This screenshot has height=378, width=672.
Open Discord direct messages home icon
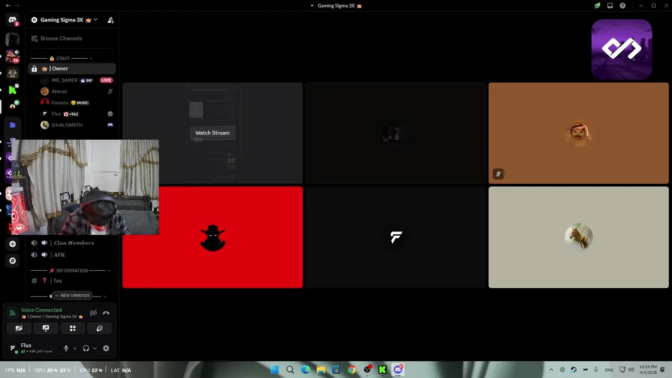click(13, 20)
